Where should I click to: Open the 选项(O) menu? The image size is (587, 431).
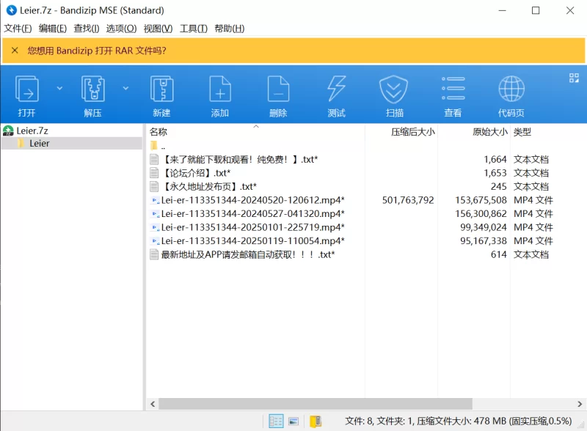click(x=121, y=29)
